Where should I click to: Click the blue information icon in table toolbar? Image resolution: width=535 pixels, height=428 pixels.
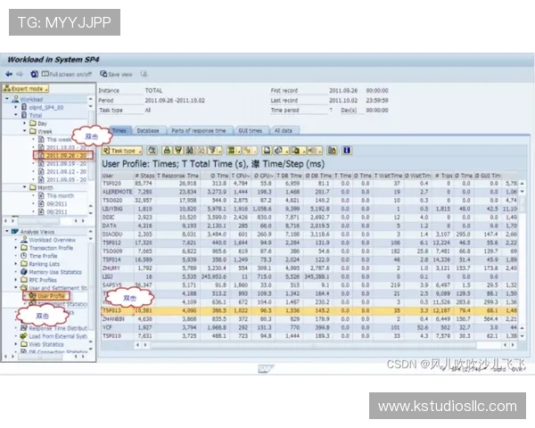coord(346,151)
